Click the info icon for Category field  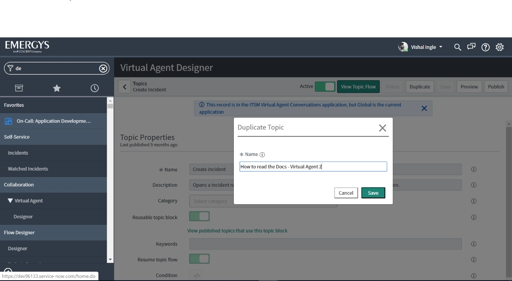474,201
